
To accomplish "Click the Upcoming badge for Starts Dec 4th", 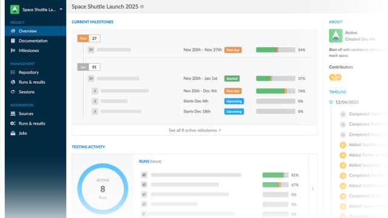I will tap(234, 101).
